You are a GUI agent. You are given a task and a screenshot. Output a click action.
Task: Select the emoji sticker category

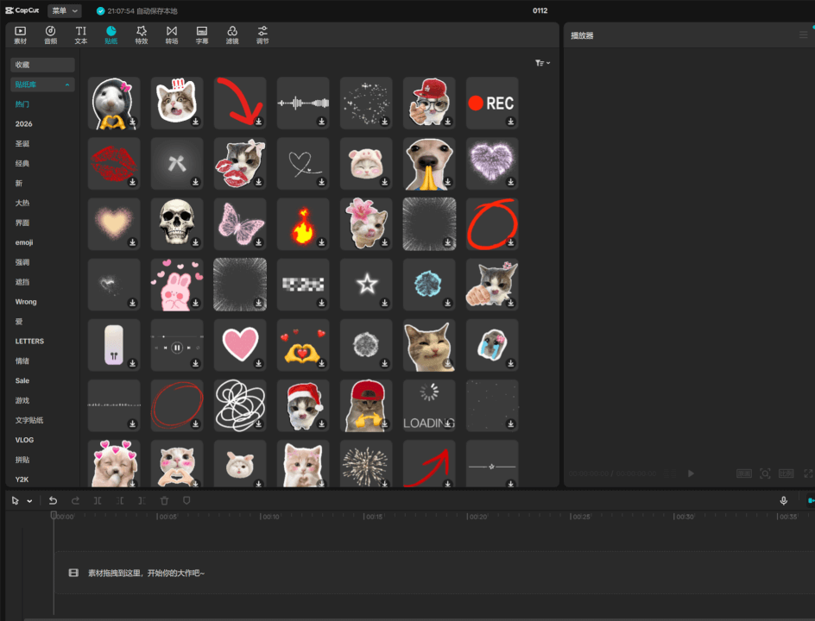24,242
